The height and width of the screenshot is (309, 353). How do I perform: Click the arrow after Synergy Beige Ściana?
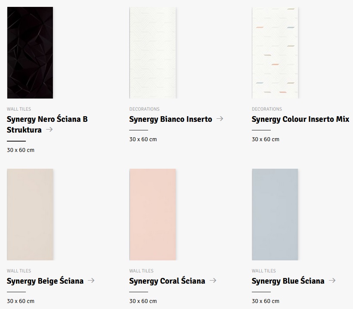pyautogui.click(x=91, y=280)
